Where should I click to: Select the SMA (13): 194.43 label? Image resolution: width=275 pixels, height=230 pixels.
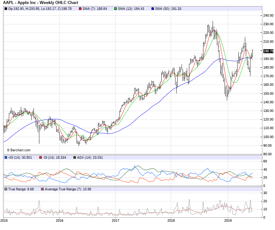[x=131, y=9]
